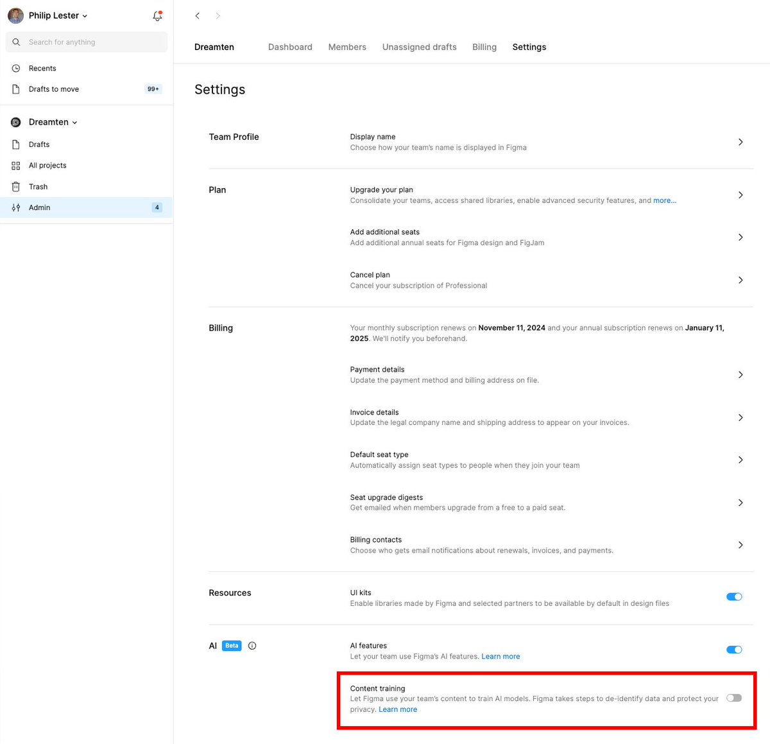Click the Default seat type title
Viewport: 770px width, 744px height.
[x=379, y=454]
